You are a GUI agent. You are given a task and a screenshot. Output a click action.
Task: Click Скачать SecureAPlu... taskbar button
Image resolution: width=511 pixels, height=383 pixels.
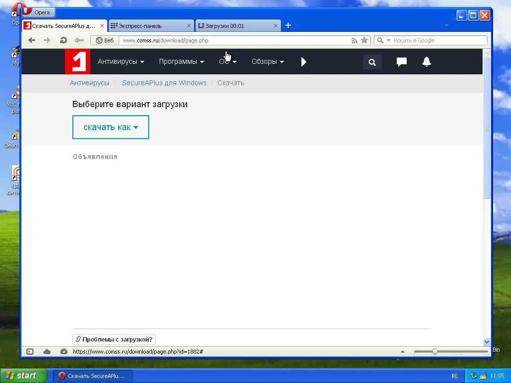pos(93,376)
